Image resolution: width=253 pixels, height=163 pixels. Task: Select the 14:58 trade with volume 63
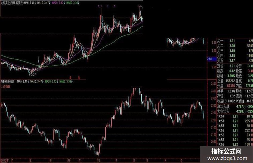pos(235,135)
